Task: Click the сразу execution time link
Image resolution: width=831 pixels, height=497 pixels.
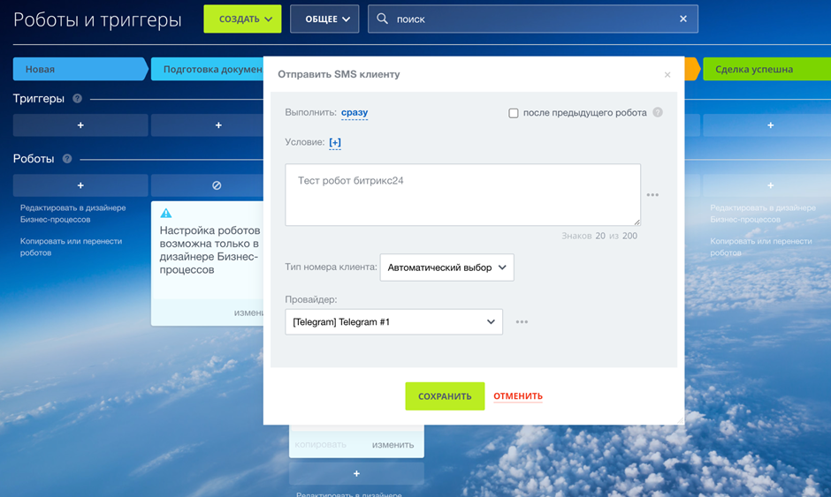Action: 355,112
